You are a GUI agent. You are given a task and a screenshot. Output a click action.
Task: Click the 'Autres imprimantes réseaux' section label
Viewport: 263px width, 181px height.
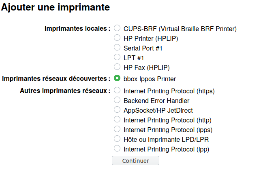(x=65, y=90)
